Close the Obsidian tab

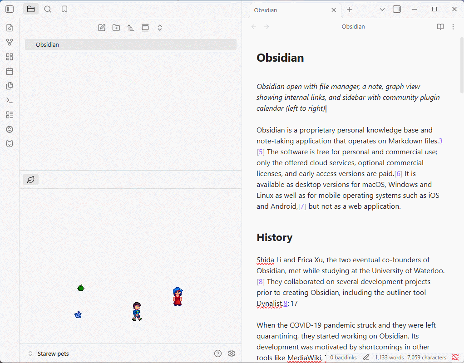(334, 10)
